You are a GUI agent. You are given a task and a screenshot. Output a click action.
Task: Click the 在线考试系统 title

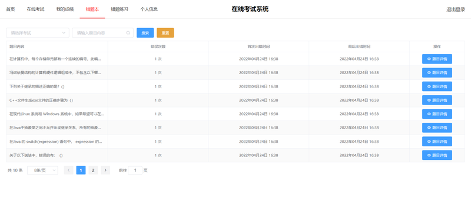point(250,9)
